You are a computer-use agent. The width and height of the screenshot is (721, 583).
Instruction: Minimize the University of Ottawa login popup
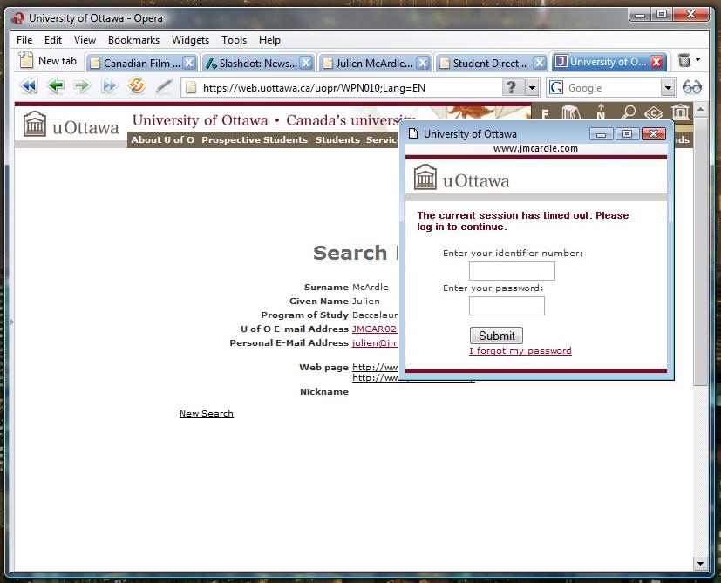601,134
